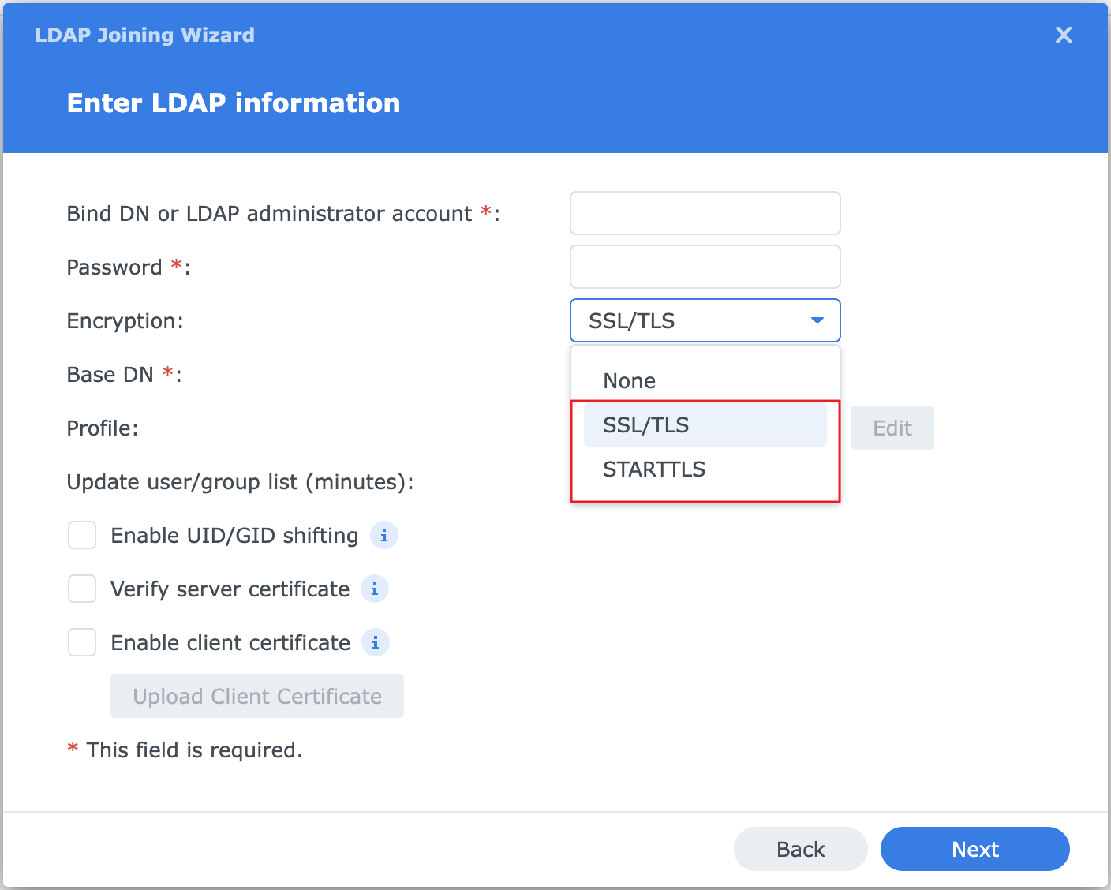Focus the Bind DN administrator account field
Image resolution: width=1111 pixels, height=890 pixels.
pyautogui.click(x=705, y=213)
